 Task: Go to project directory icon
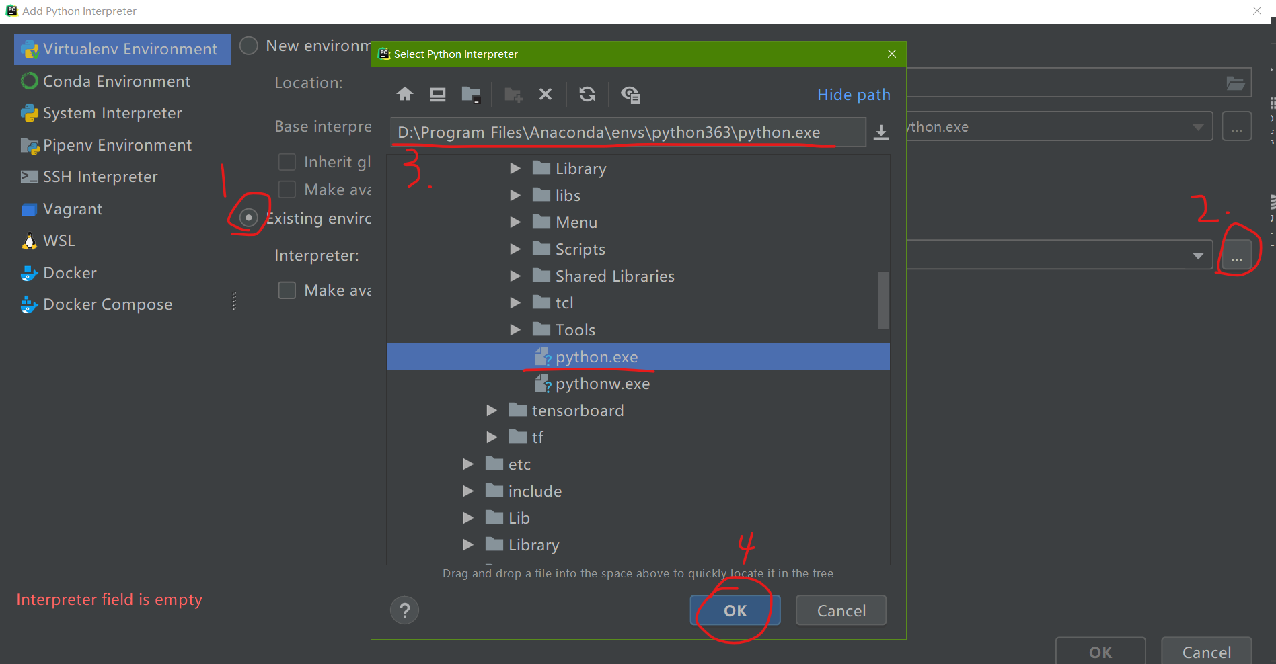(x=471, y=95)
